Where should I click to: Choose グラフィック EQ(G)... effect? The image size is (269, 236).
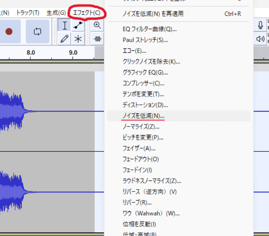pyautogui.click(x=178, y=72)
